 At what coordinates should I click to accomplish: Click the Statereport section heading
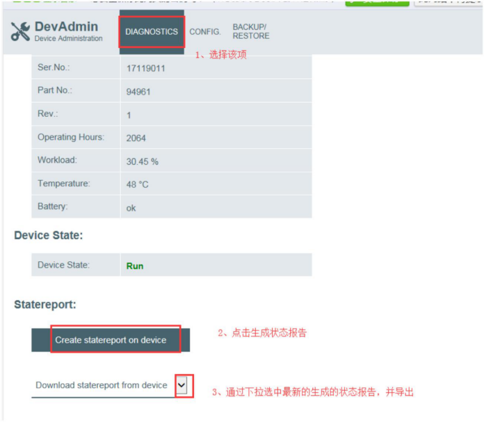click(x=45, y=305)
